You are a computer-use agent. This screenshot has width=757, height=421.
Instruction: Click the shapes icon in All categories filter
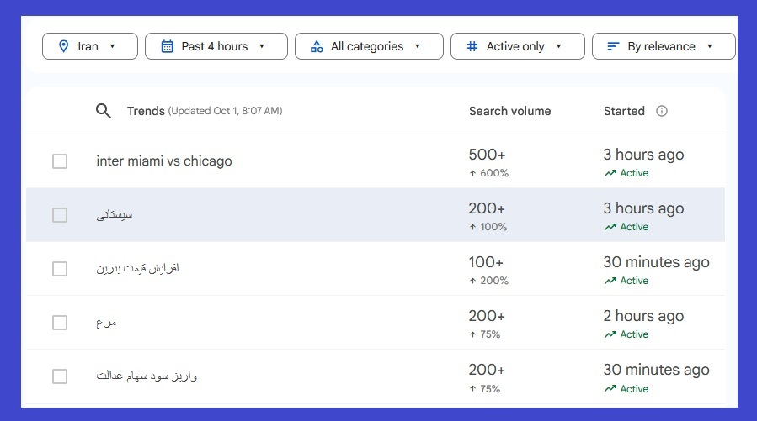point(317,46)
